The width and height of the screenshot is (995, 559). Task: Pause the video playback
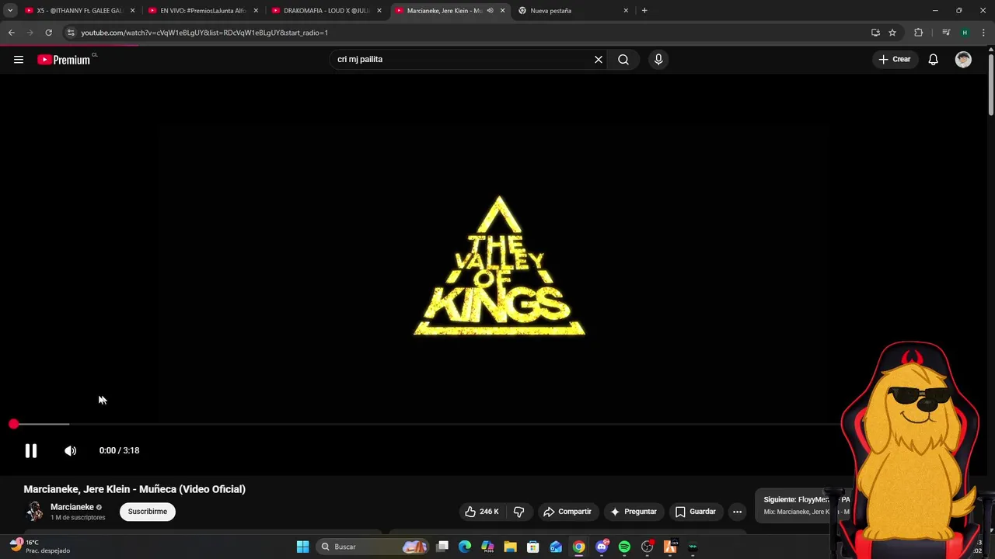click(x=31, y=451)
